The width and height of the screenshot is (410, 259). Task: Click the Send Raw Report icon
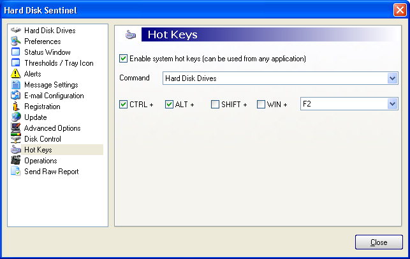(16, 172)
